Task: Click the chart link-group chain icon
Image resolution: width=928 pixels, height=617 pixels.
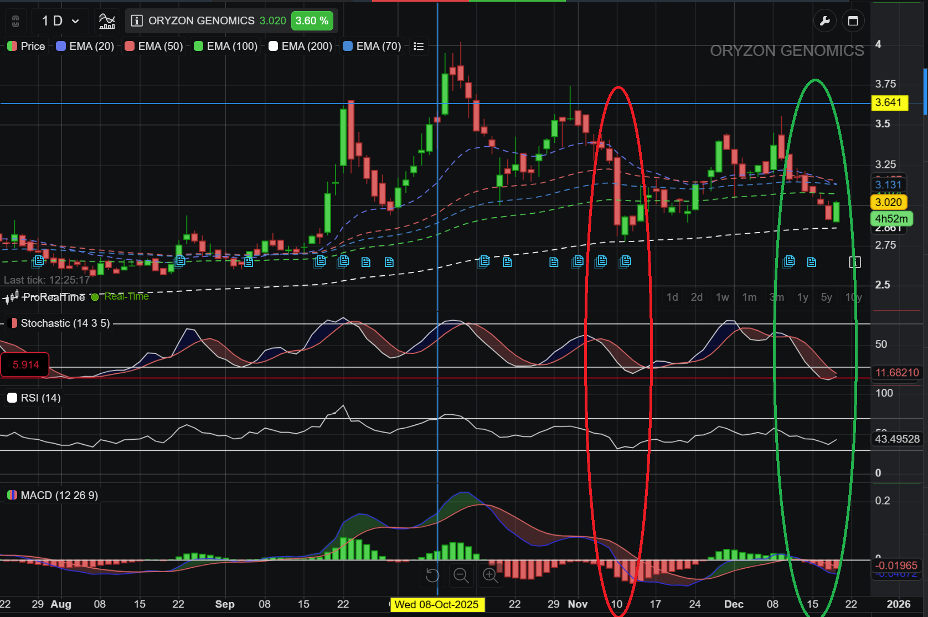Action: (x=16, y=21)
